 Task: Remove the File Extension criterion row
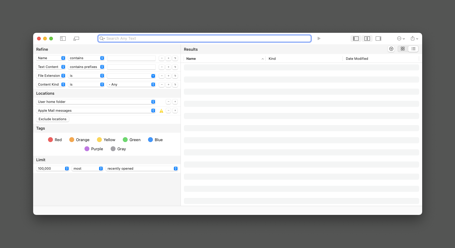[162, 76]
